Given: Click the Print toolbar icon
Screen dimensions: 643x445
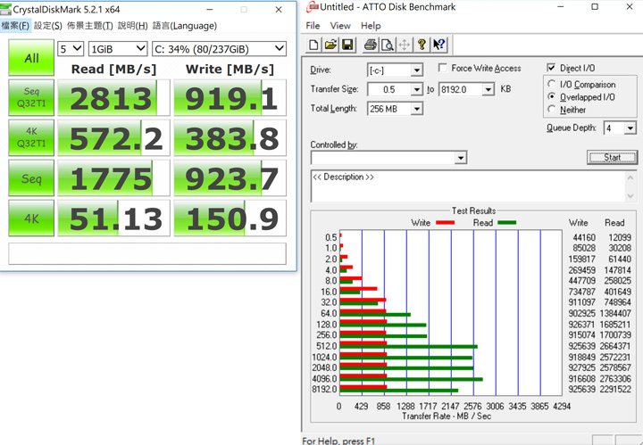Looking at the screenshot, I should (x=372, y=45).
